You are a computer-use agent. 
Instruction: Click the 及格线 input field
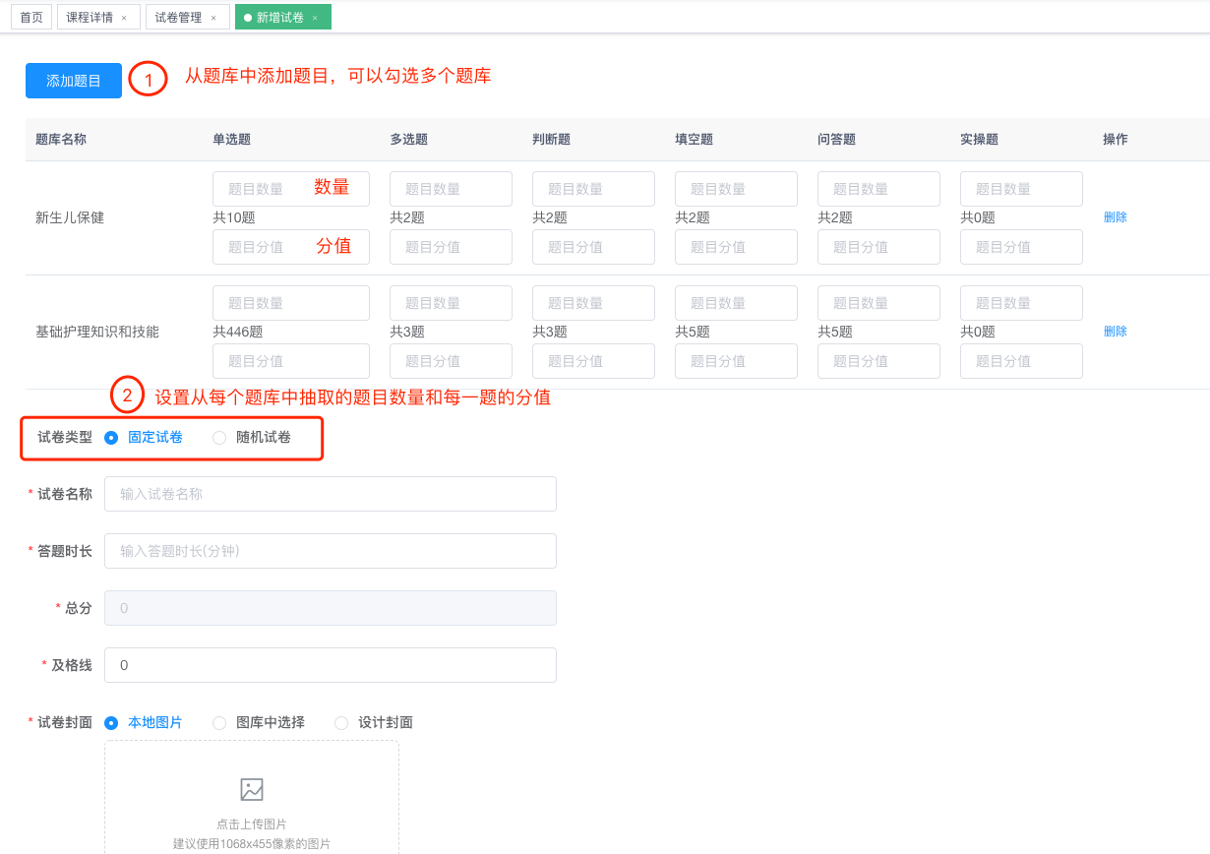coord(330,665)
